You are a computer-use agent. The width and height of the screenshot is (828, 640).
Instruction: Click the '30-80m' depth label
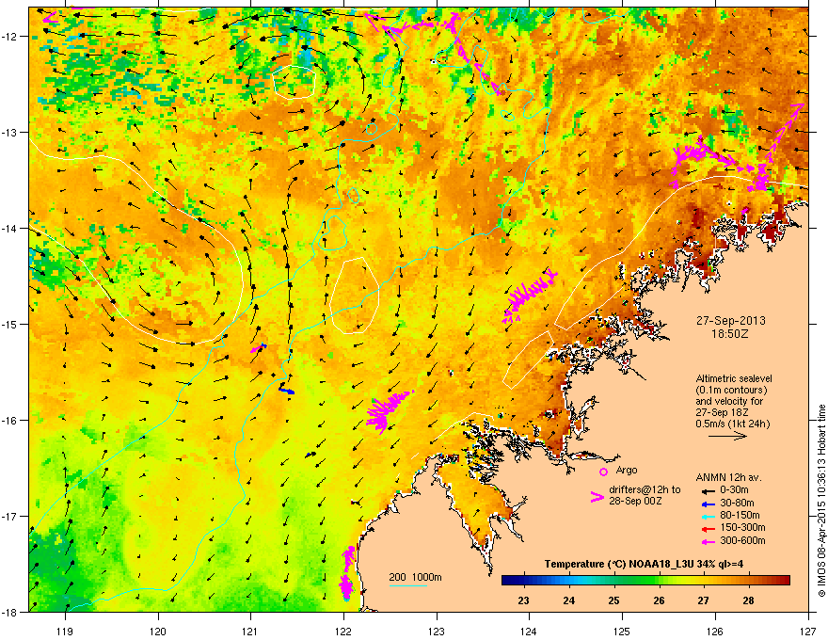coord(737,504)
